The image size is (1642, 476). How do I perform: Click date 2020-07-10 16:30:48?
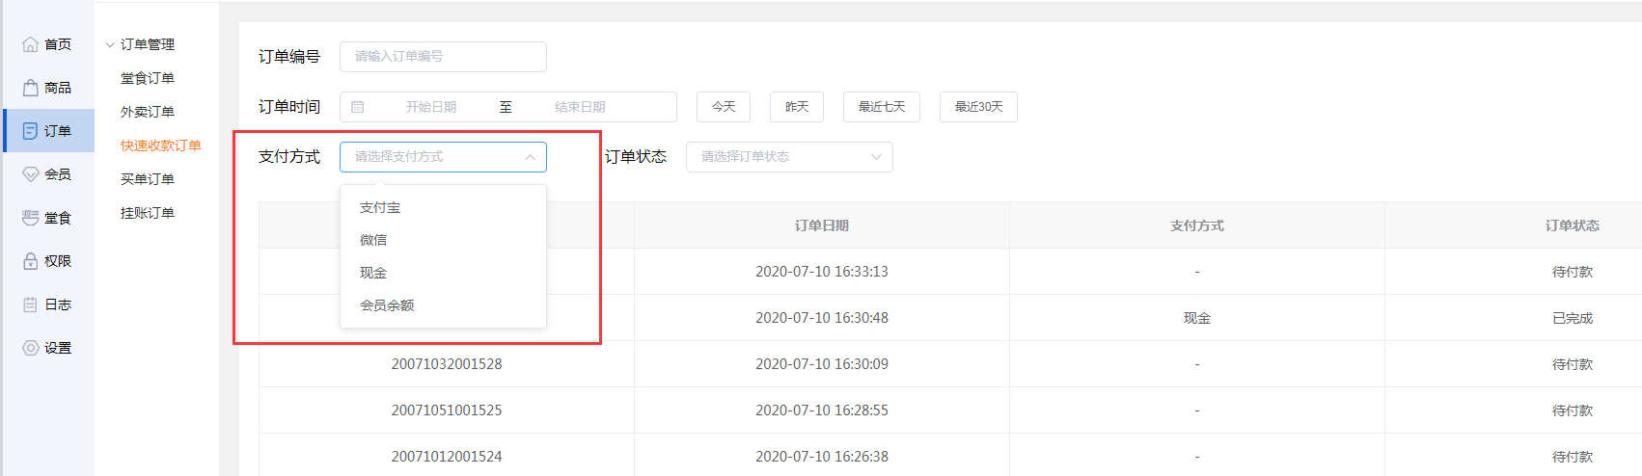click(822, 318)
